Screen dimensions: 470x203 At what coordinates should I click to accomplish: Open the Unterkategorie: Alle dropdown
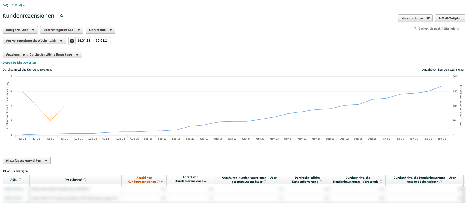pyautogui.click(x=62, y=30)
